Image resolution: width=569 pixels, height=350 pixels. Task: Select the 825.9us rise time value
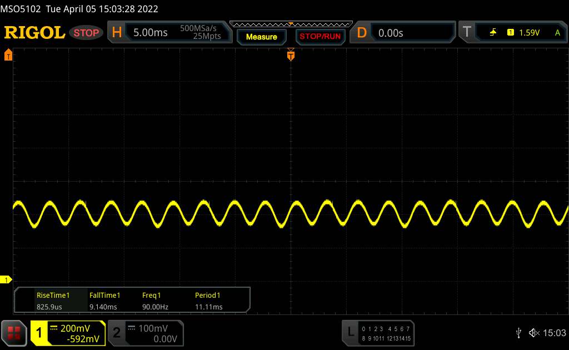tap(49, 307)
